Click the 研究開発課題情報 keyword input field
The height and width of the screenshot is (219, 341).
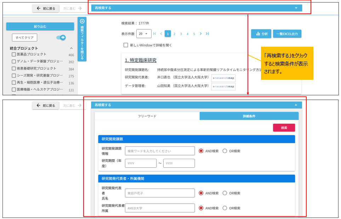pyautogui.click(x=159, y=151)
